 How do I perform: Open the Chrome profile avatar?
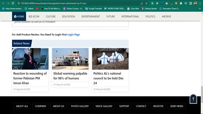point(195,3)
